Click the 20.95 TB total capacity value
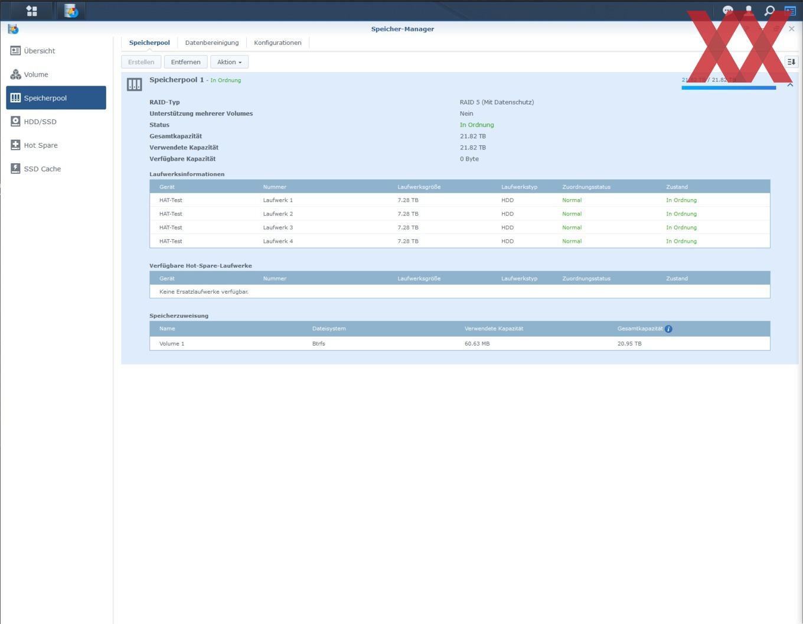 [x=629, y=343]
